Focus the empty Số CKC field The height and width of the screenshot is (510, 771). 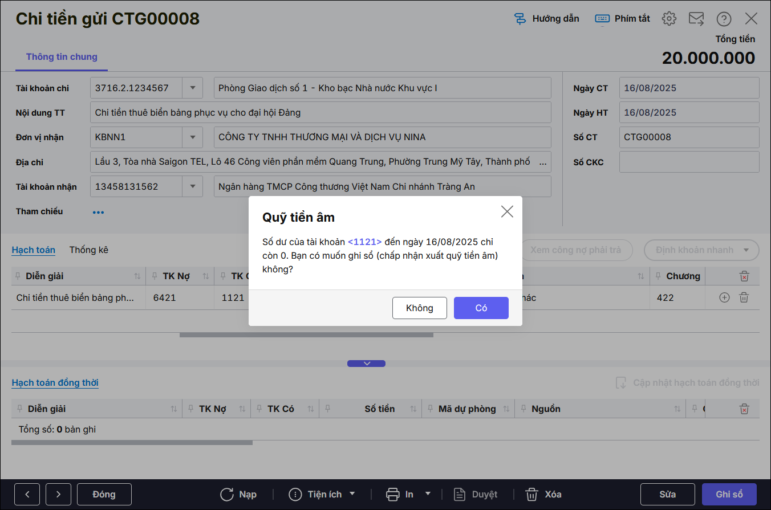tap(689, 162)
